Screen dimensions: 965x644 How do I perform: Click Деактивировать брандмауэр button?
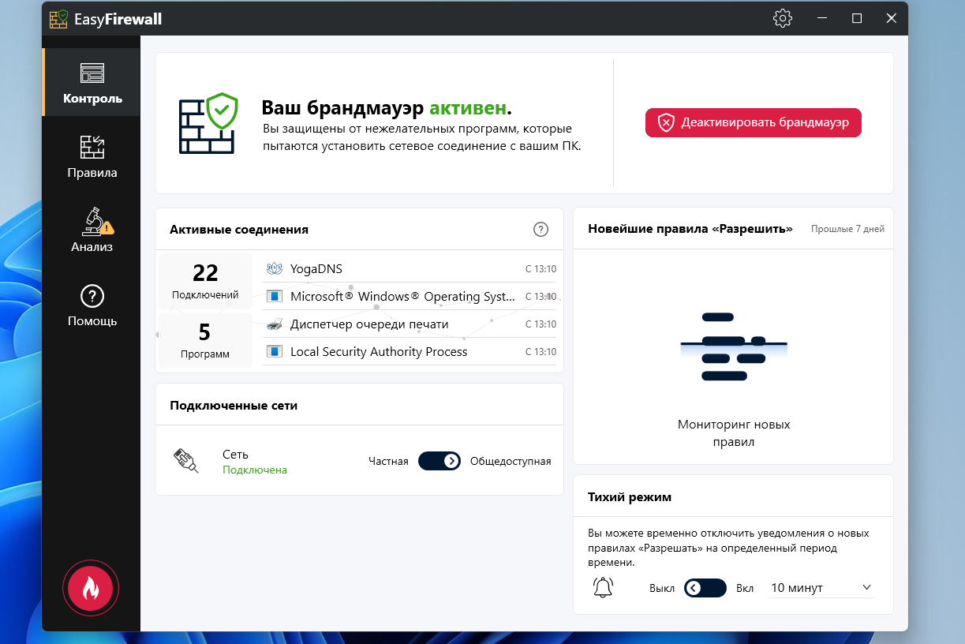click(x=753, y=122)
